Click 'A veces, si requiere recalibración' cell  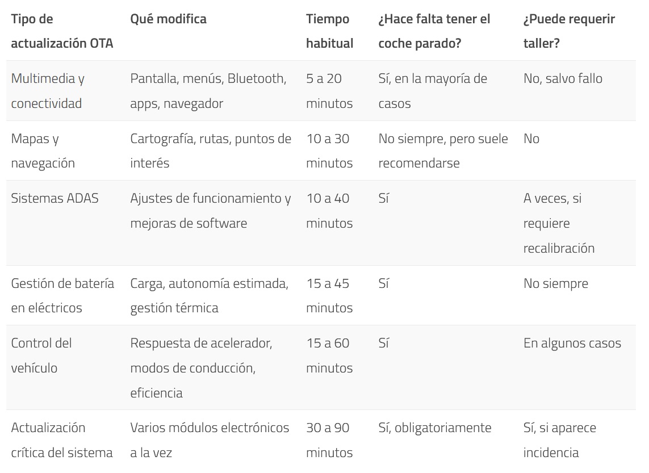click(x=559, y=223)
